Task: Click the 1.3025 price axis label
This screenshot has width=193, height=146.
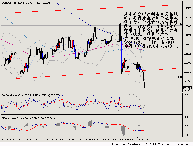Action: tap(187, 18)
